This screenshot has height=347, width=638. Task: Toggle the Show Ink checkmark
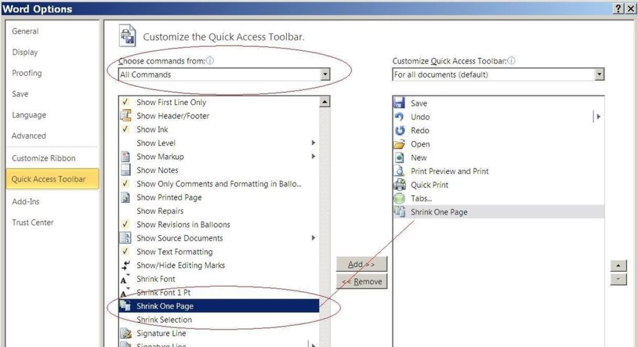coord(126,129)
